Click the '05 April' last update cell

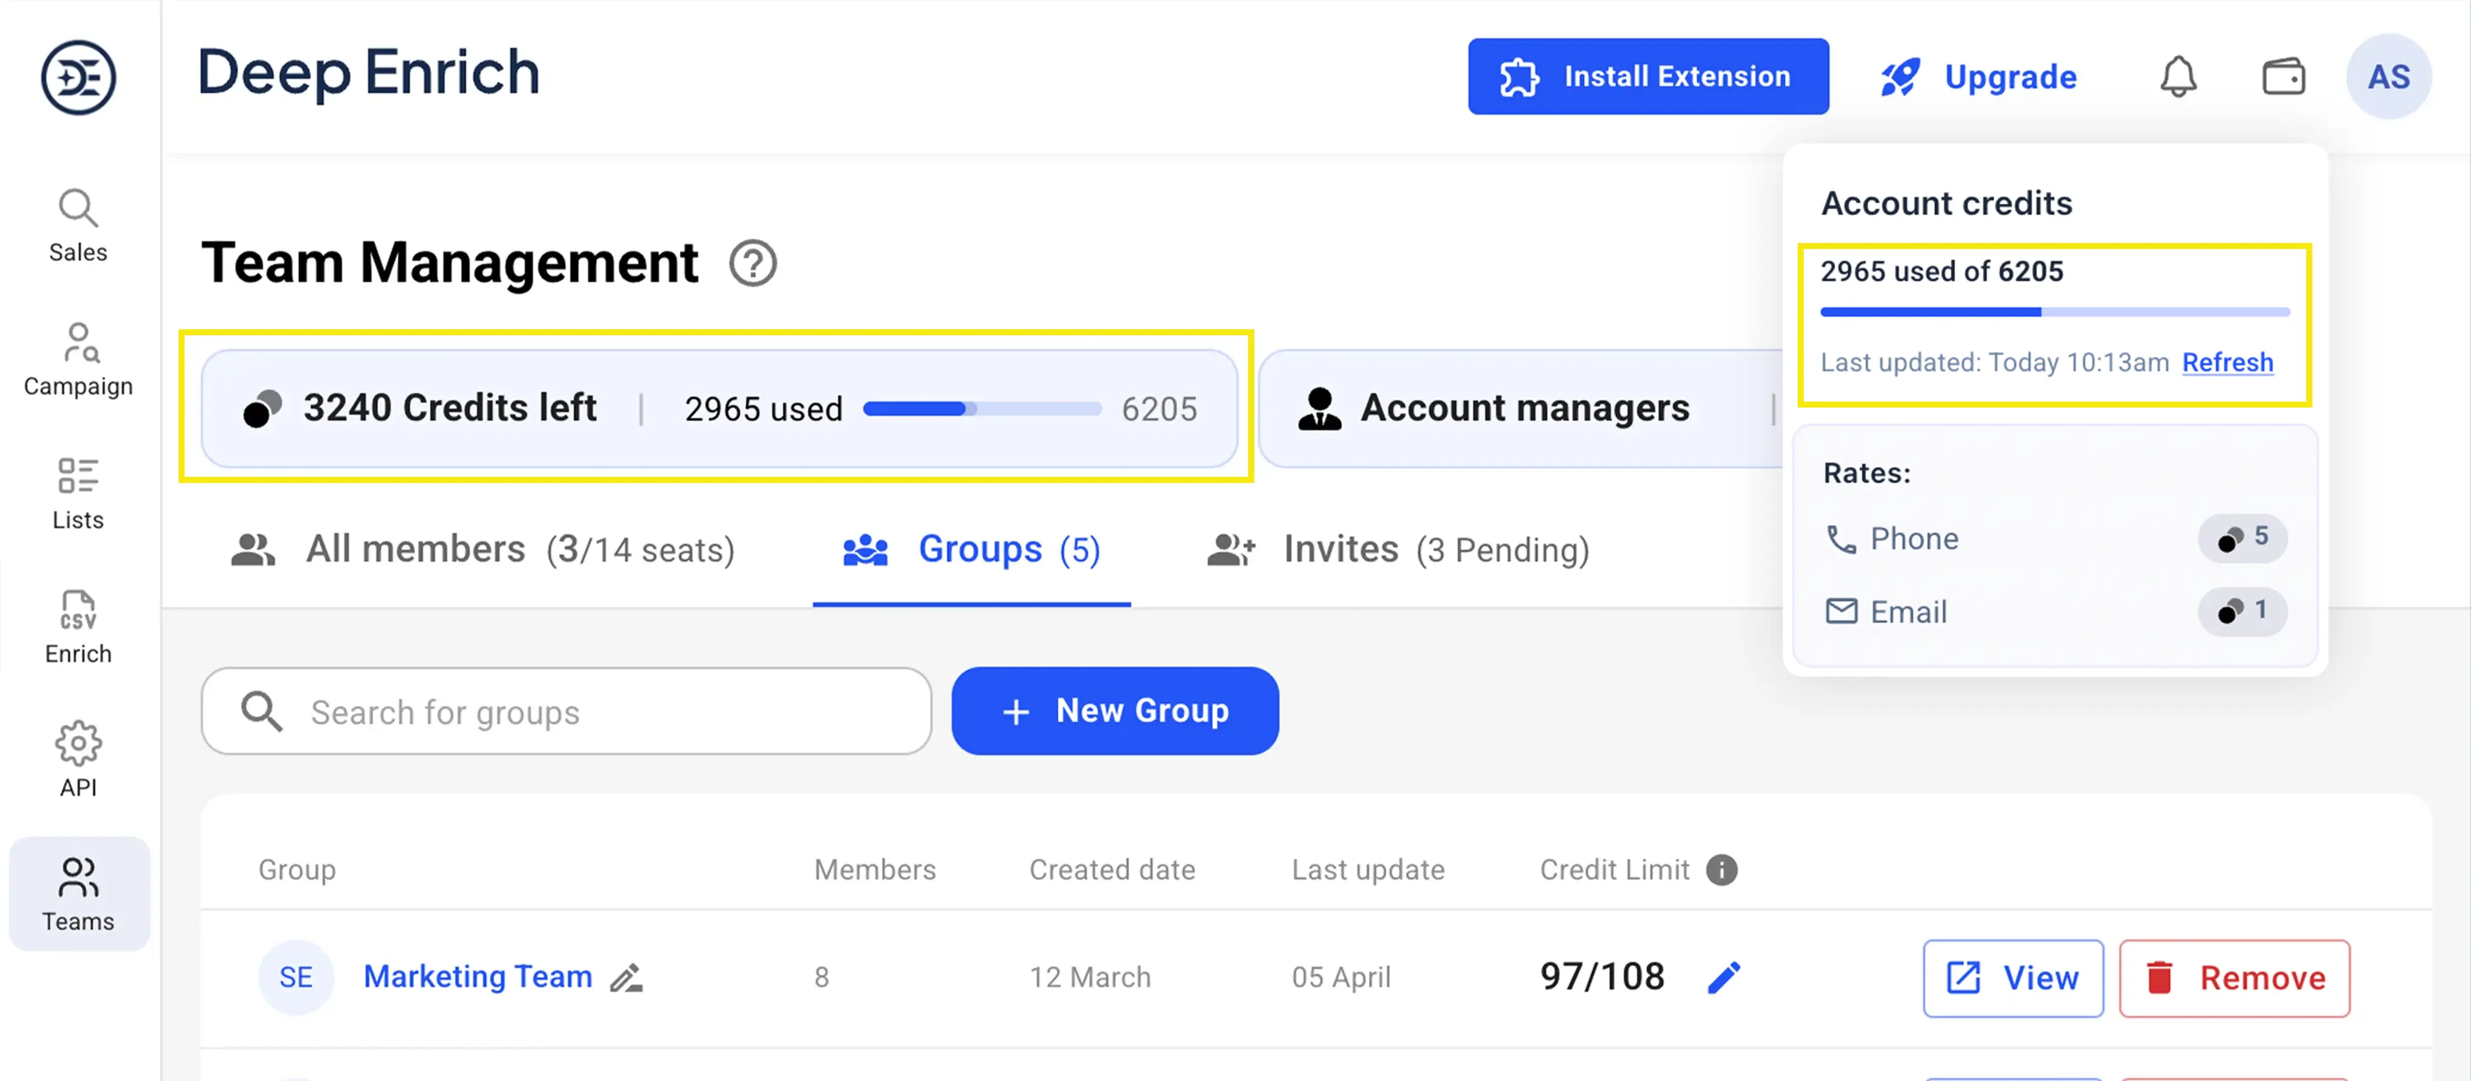coord(1341,977)
